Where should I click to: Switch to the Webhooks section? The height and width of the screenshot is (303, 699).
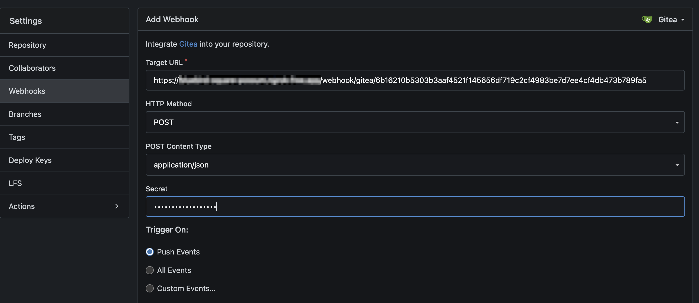click(x=27, y=91)
